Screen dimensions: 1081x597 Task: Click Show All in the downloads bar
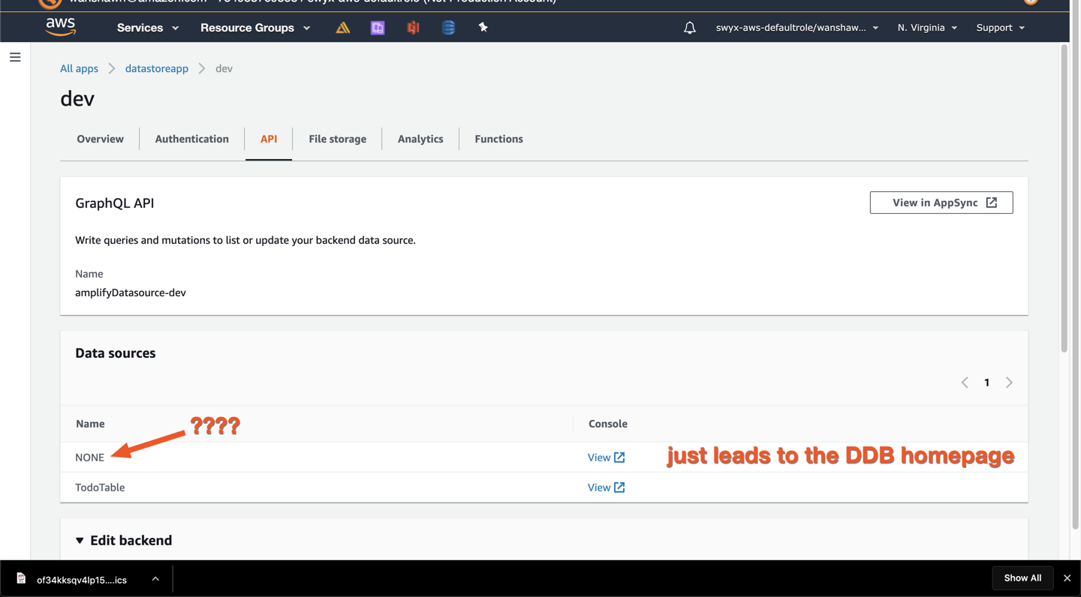click(x=1022, y=577)
